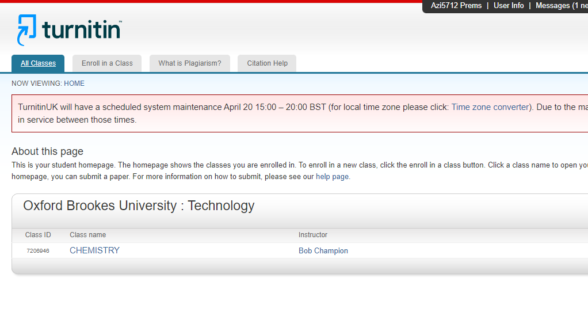Open the All Classes tab
Image resolution: width=588 pixels, height=323 pixels.
(x=38, y=63)
